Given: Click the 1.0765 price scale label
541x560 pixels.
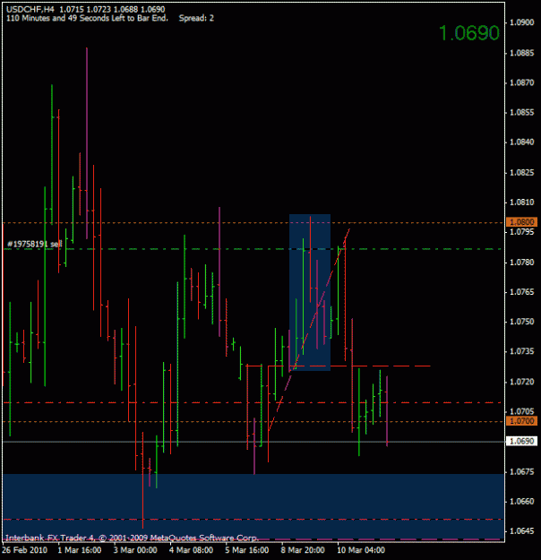Looking at the screenshot, I should (521, 292).
